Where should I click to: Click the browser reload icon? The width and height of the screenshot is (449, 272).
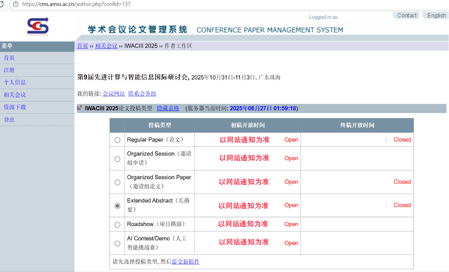coord(2,4)
